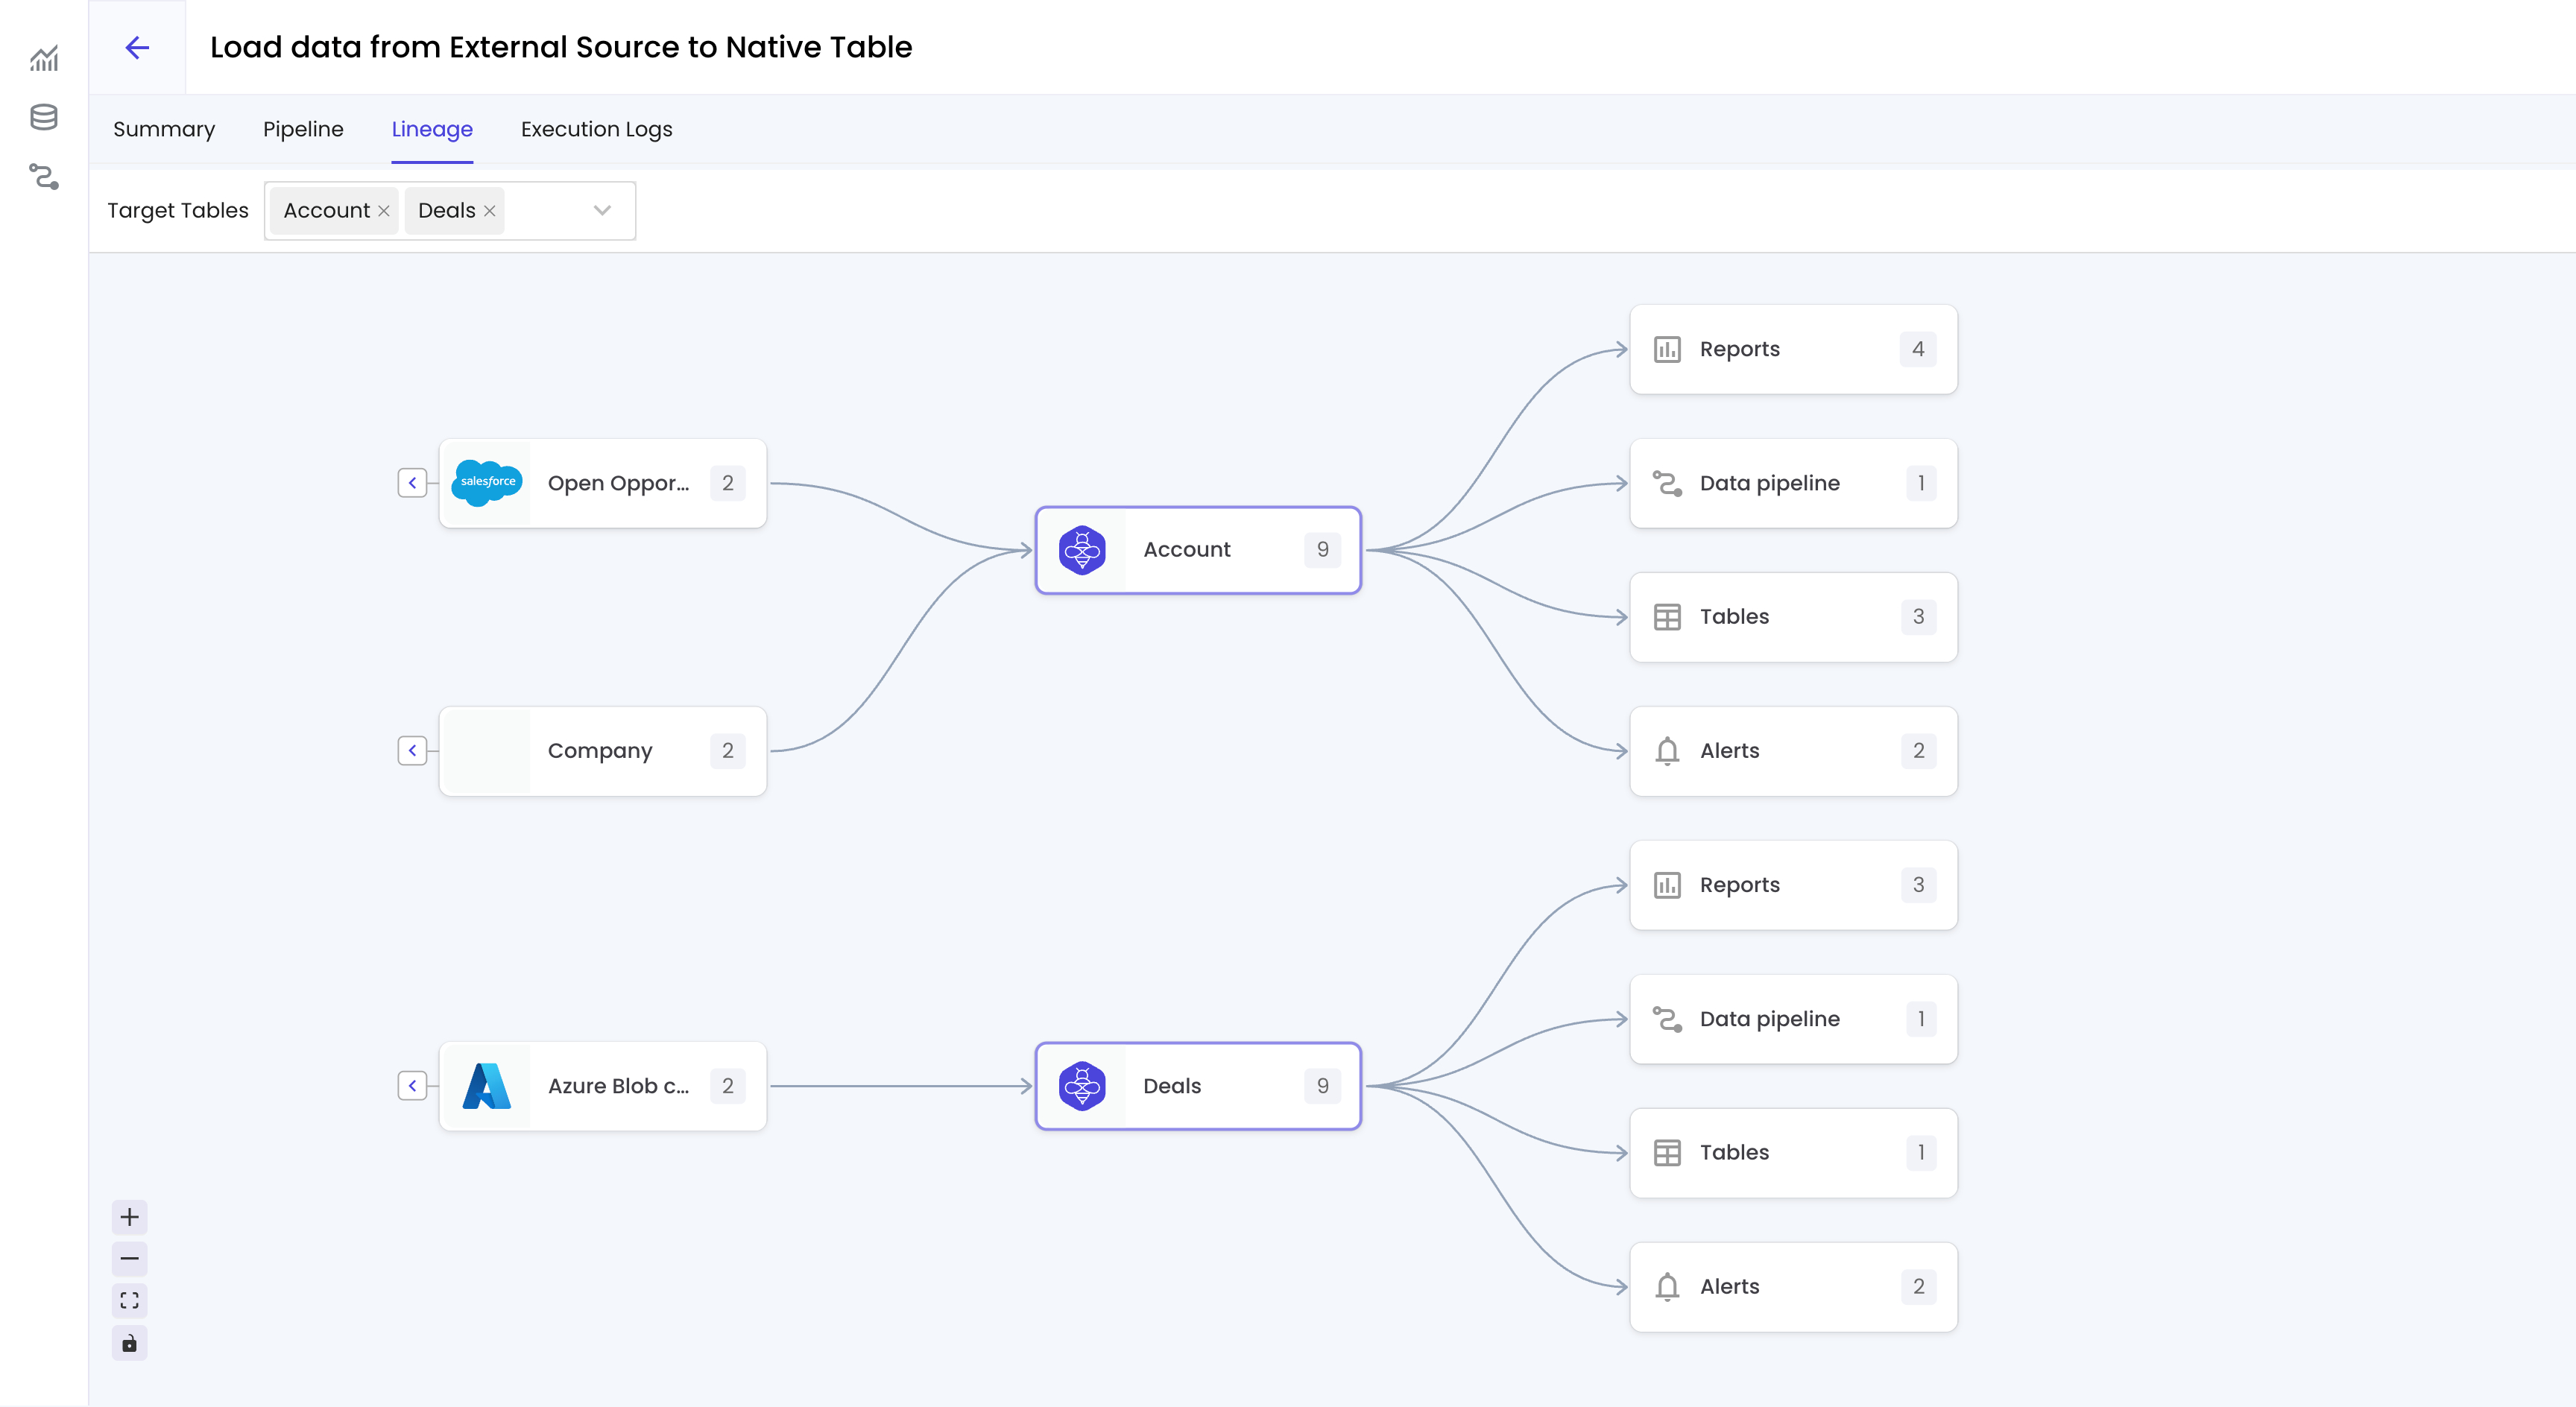Open the data sources database icon in sidebar
Image resolution: width=2576 pixels, height=1407 pixels.
click(x=44, y=118)
